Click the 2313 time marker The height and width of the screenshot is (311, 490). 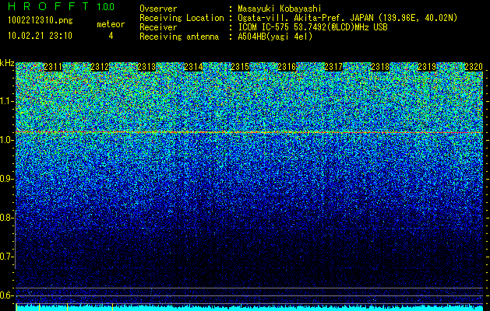coord(146,67)
